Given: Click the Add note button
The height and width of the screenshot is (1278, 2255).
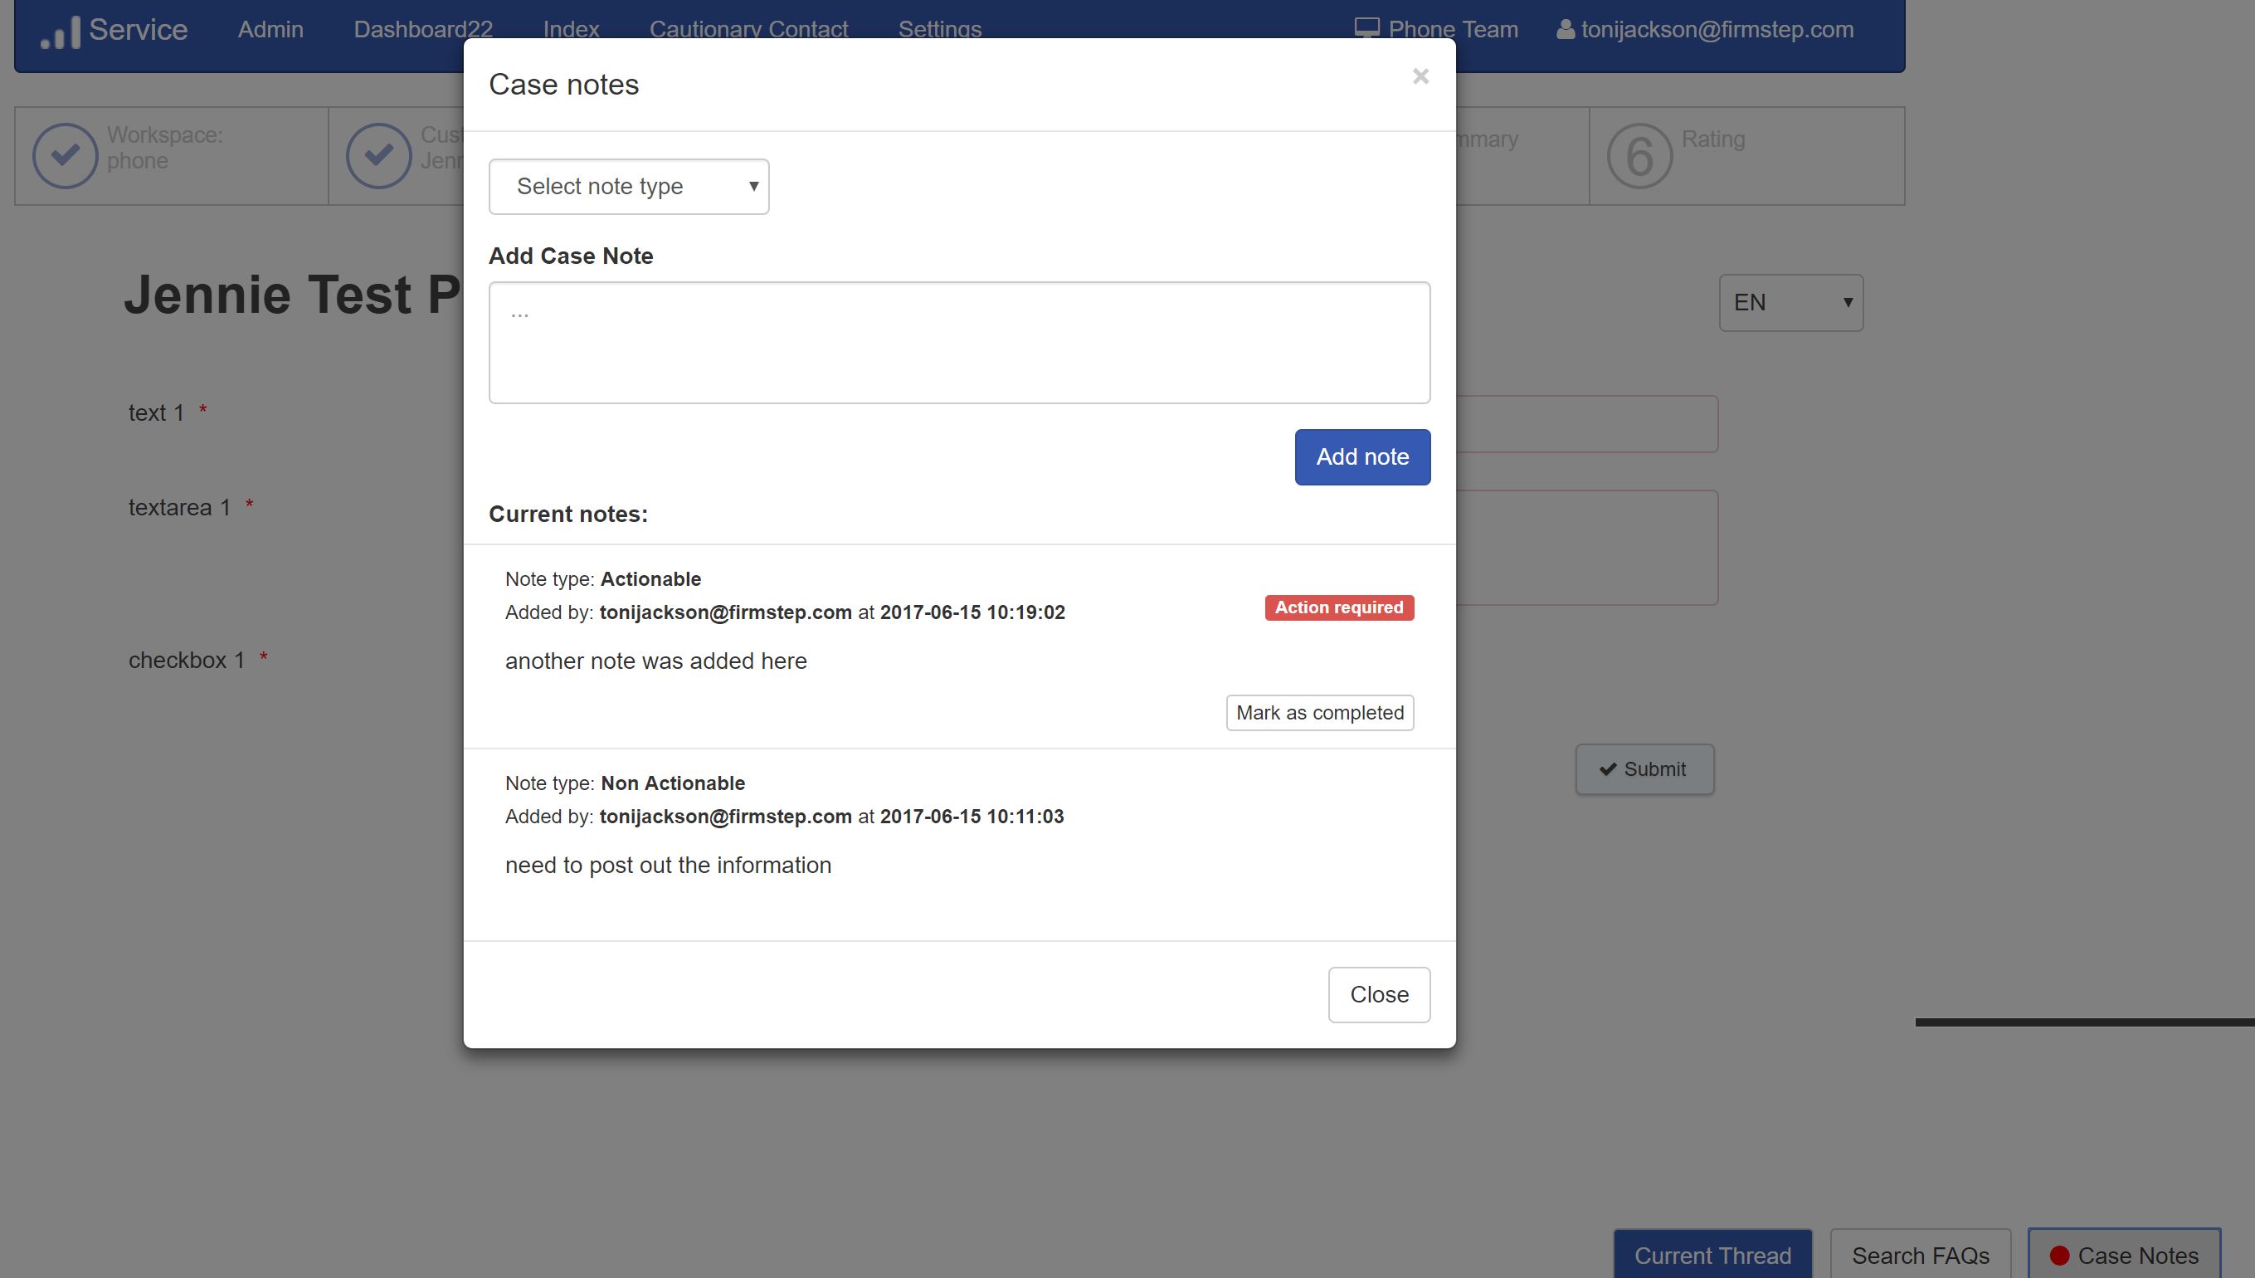Looking at the screenshot, I should click(x=1361, y=456).
